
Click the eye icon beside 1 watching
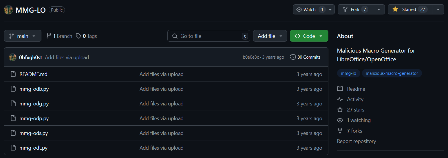[340, 120]
